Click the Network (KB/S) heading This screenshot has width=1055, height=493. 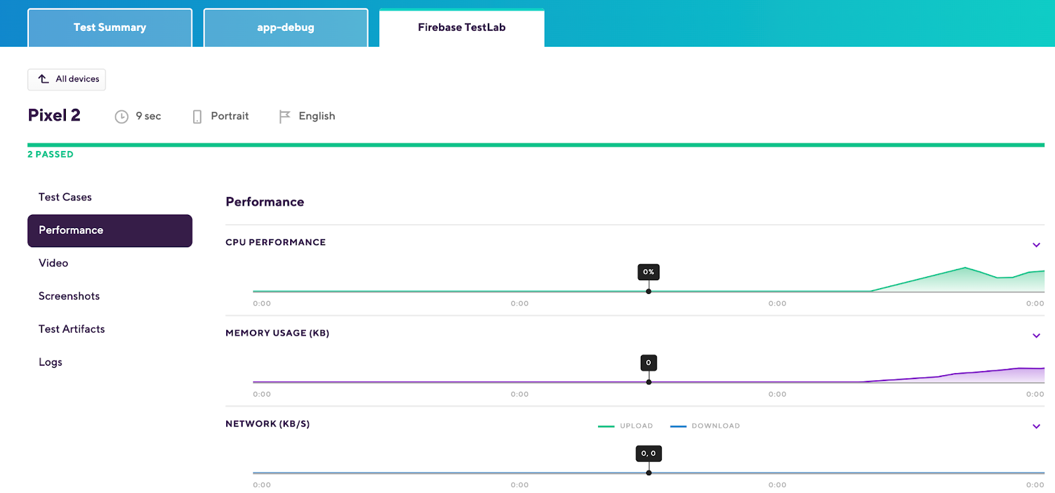coord(267,424)
